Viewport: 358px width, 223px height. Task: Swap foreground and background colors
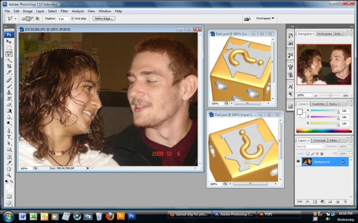(x=11, y=181)
